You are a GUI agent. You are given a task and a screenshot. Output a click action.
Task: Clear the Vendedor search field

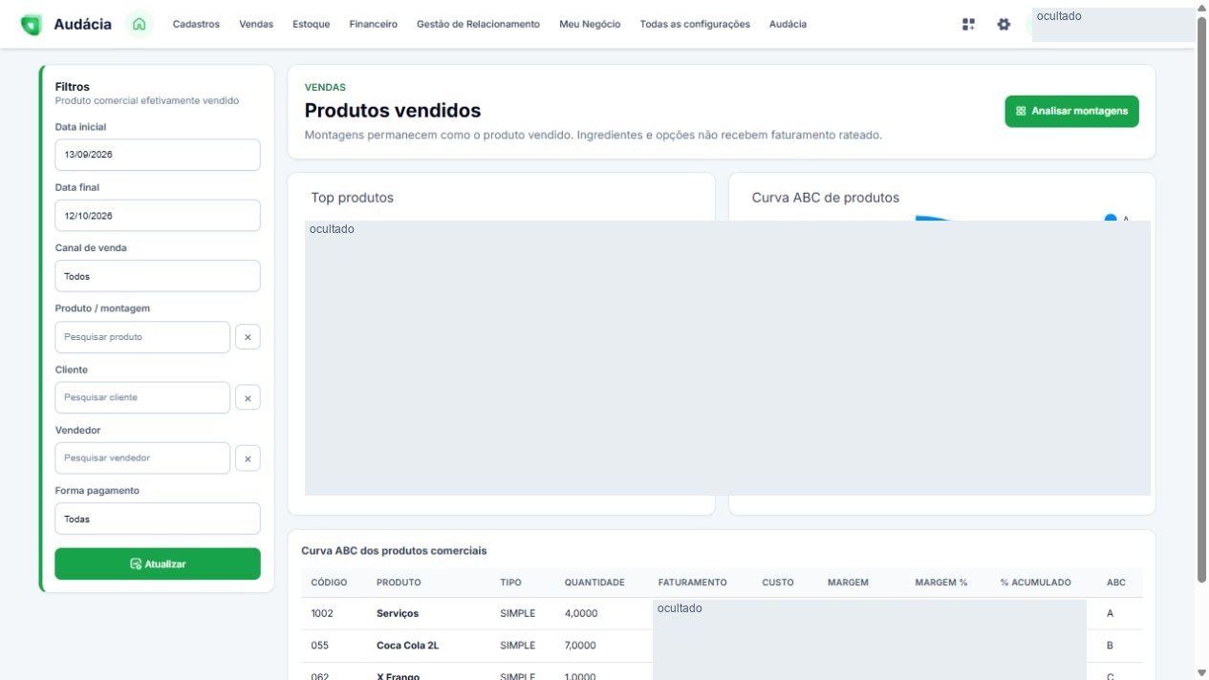[x=248, y=458]
